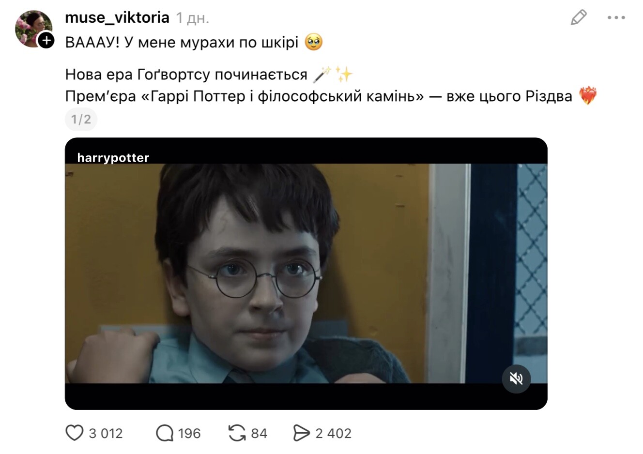Open comments via the speech bubble icon
This screenshot has height=454, width=643.
pyautogui.click(x=165, y=433)
